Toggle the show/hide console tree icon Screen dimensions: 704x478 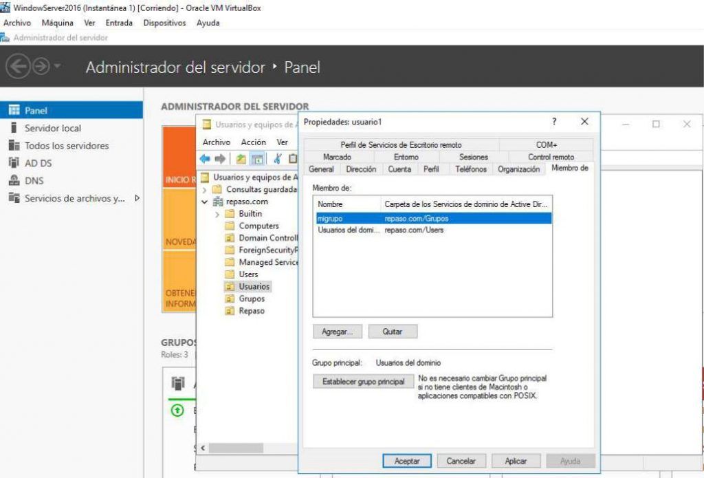[257, 159]
